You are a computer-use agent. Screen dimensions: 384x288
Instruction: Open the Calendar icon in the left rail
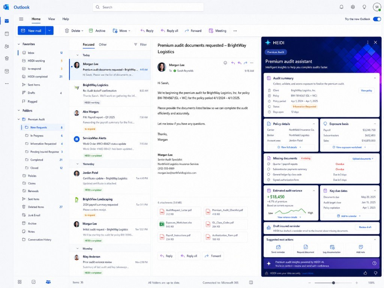[7, 34]
